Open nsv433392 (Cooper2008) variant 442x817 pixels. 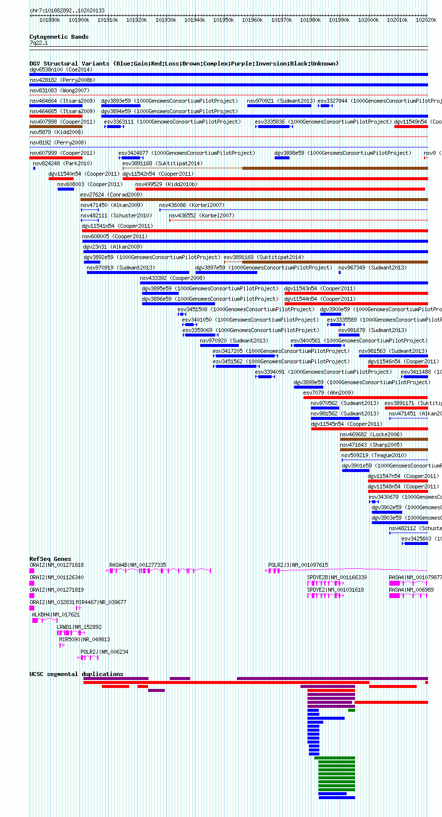[172, 278]
